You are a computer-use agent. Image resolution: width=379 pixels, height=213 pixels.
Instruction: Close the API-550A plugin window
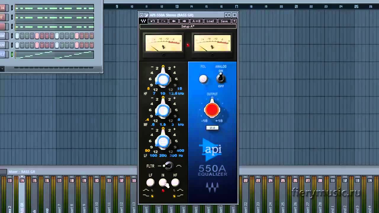click(x=235, y=15)
